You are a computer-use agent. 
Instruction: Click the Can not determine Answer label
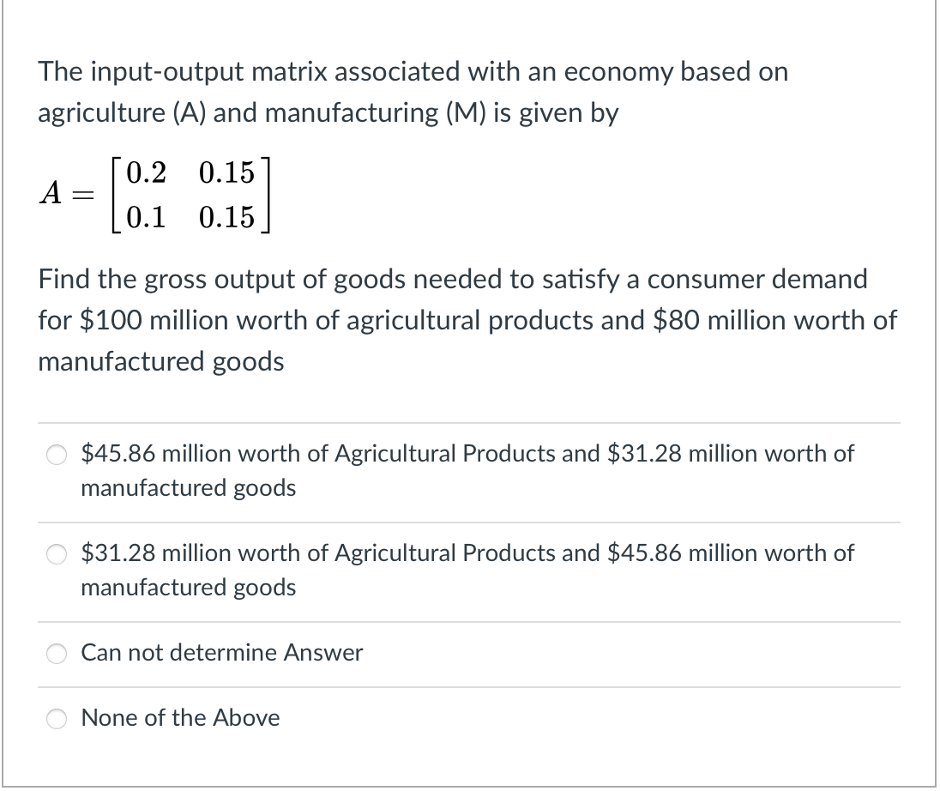coord(221,653)
